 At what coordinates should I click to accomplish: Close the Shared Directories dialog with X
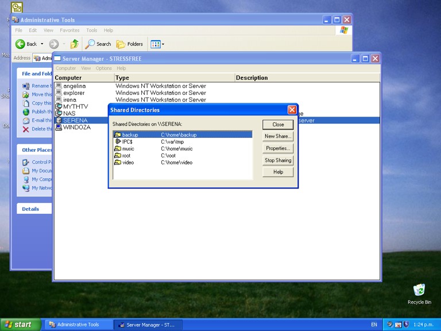pos(292,110)
